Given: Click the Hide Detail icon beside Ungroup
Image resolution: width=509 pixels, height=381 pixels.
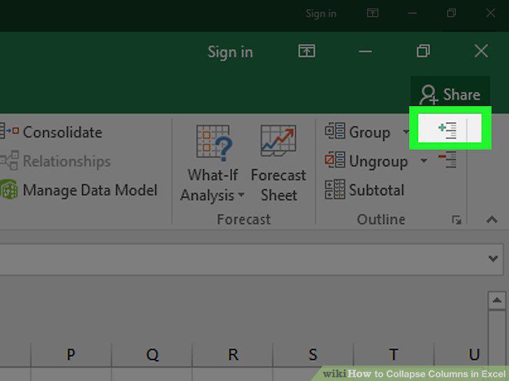Looking at the screenshot, I should pyautogui.click(x=447, y=159).
